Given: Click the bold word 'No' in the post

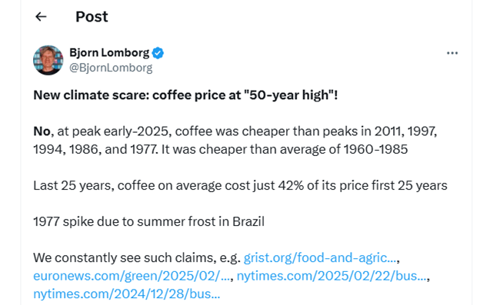Looking at the screenshot, I should tap(42, 131).
